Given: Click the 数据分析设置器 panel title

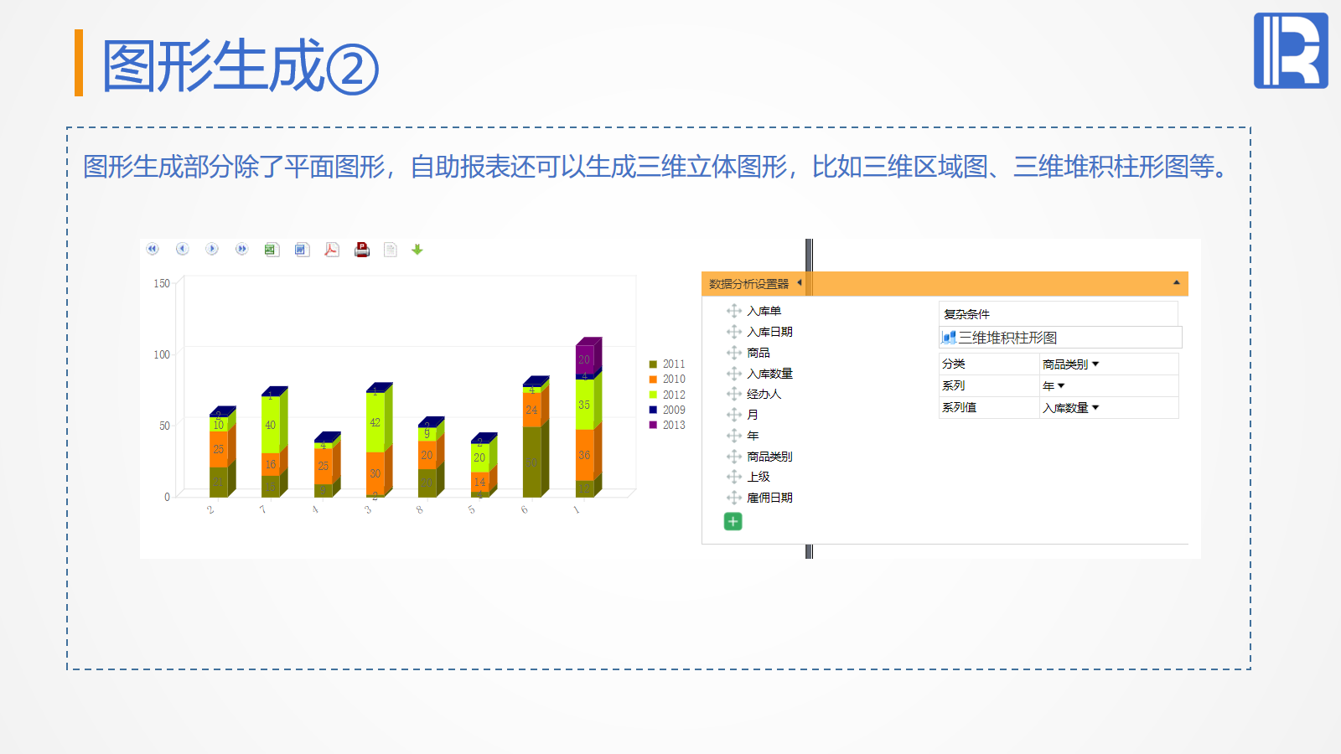Looking at the screenshot, I should click(x=749, y=284).
